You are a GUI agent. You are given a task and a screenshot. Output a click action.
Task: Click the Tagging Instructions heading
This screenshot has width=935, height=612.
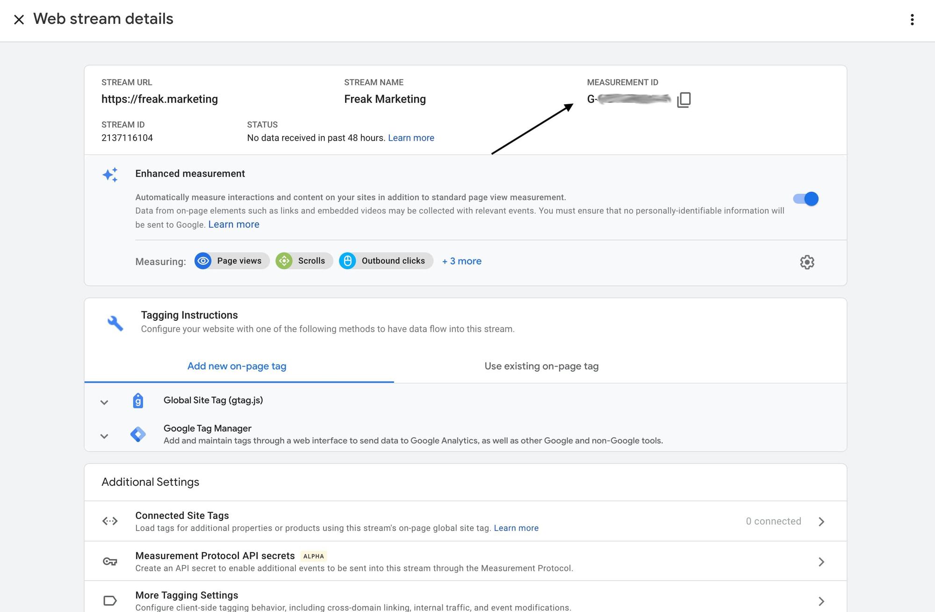click(189, 315)
